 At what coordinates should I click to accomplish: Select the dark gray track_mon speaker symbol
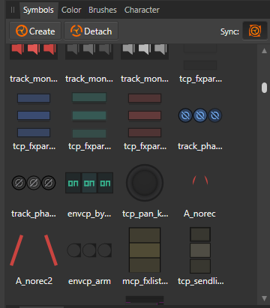click(89, 52)
